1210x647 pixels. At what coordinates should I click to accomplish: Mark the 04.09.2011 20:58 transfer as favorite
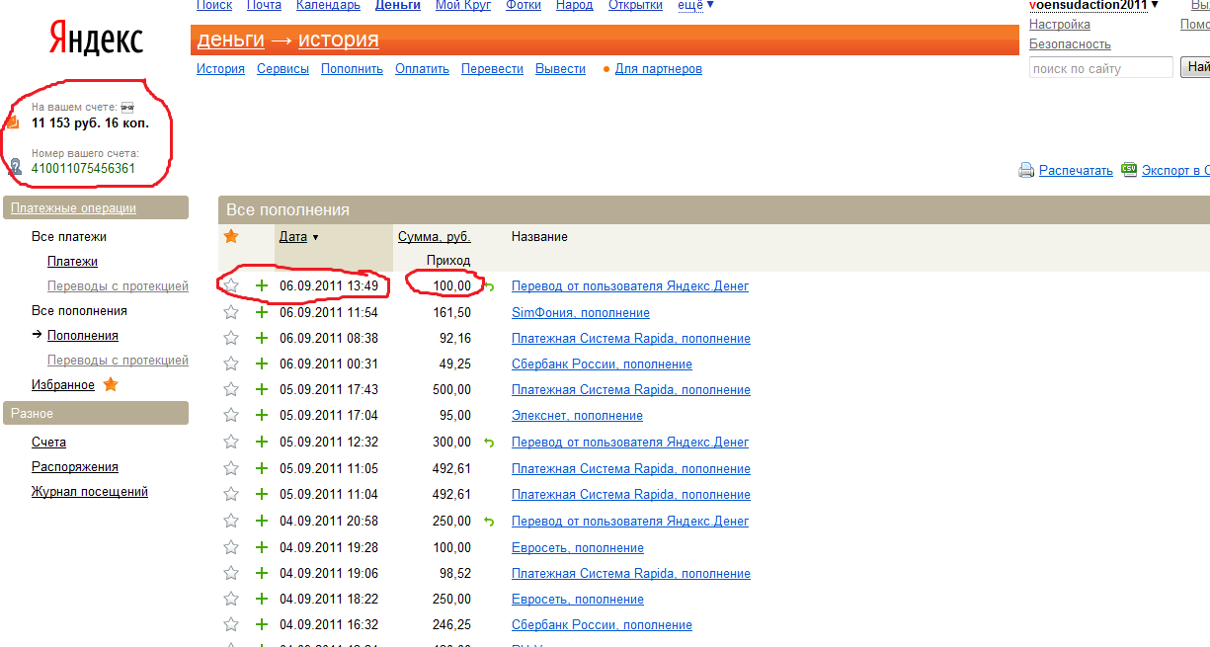coord(231,521)
